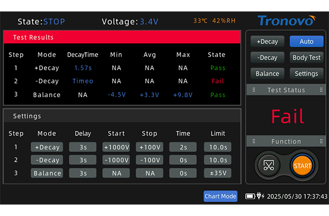
Task: Open step 1 Mode +Decay selector
Action: (x=46, y=147)
